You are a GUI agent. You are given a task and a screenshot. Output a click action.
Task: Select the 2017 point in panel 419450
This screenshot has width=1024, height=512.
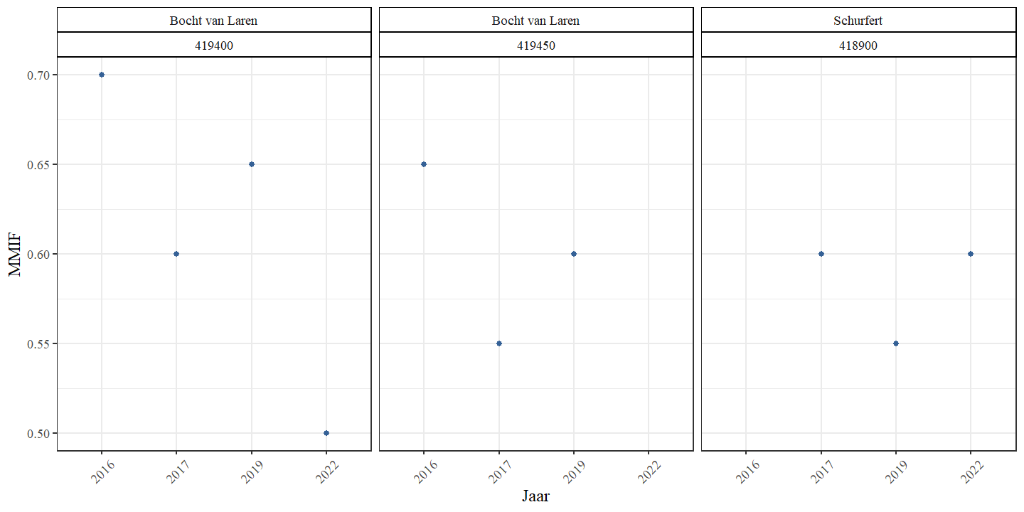point(499,343)
